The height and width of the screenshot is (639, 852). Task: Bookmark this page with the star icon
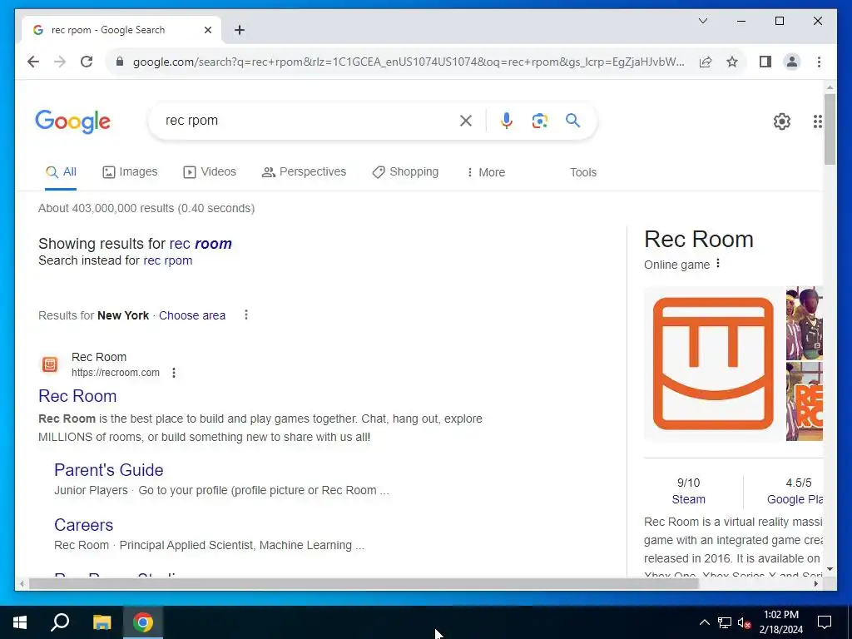[732, 62]
